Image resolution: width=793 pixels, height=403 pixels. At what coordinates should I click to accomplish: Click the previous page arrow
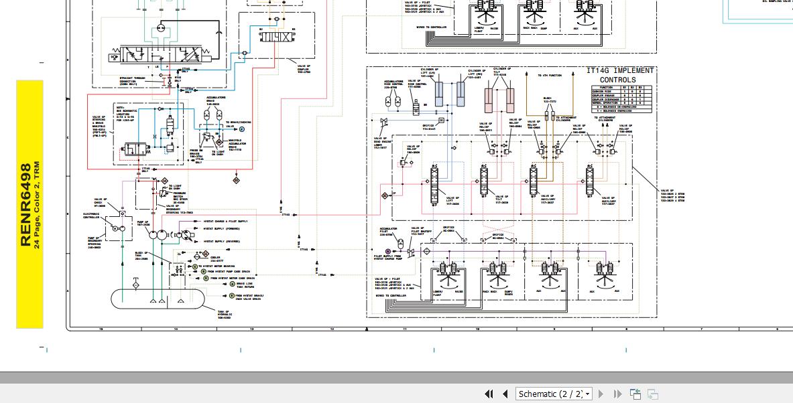[505, 394]
